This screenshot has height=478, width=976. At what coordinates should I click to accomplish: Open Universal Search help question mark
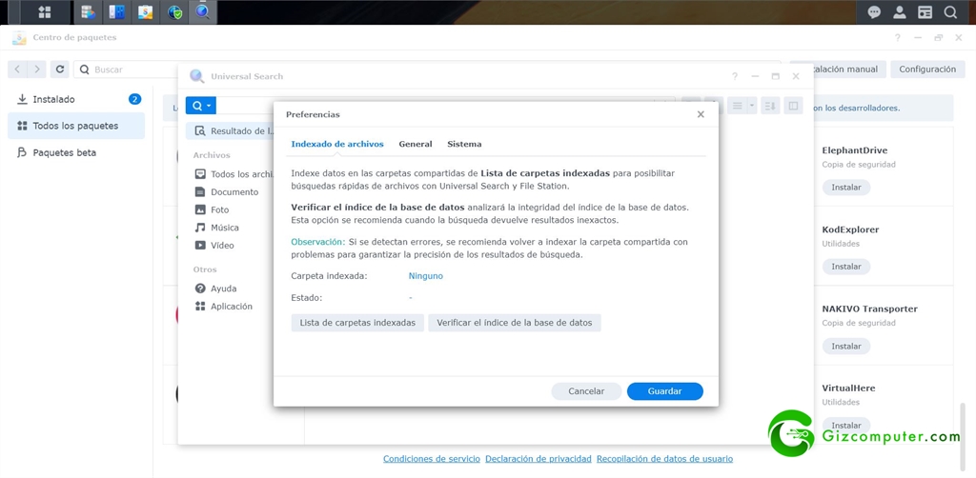(x=735, y=76)
